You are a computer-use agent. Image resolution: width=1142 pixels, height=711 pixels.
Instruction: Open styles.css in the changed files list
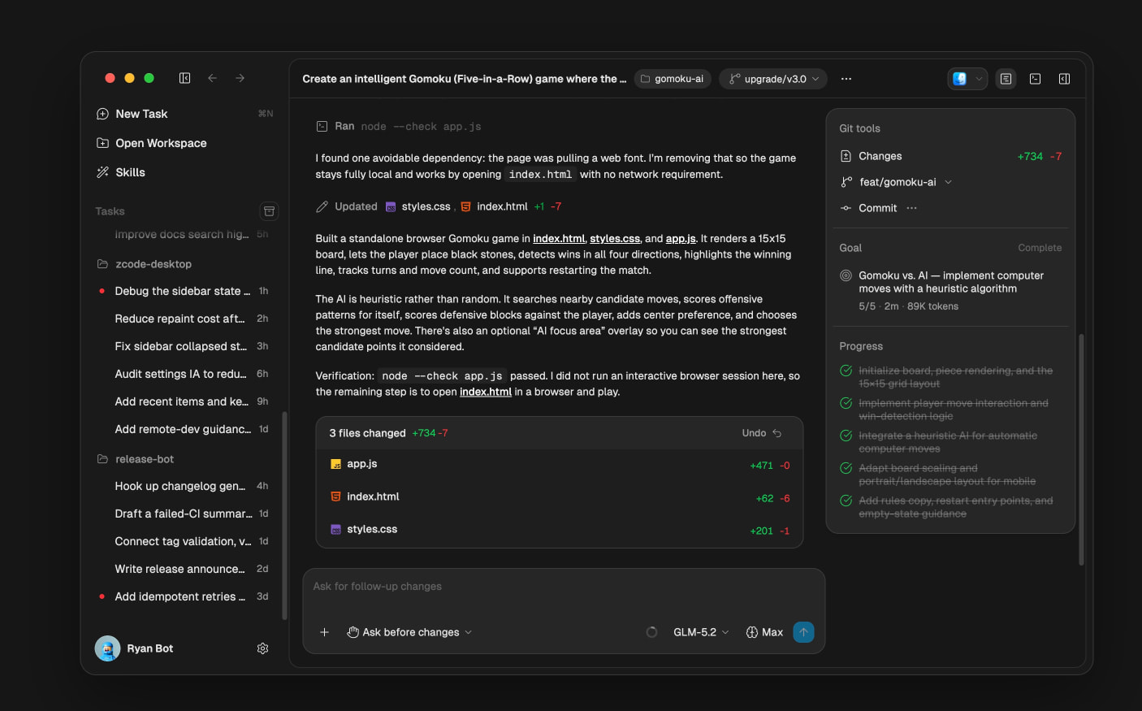[560, 530]
